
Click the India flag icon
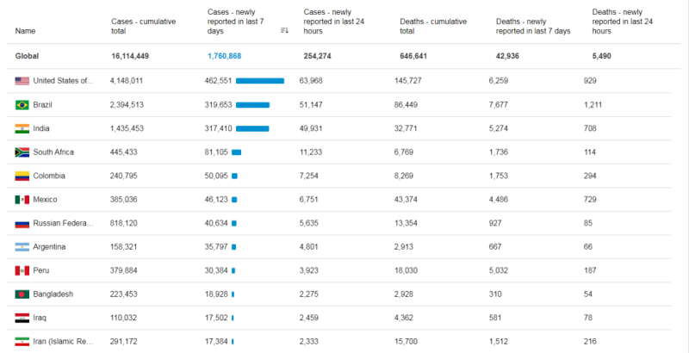click(x=22, y=128)
